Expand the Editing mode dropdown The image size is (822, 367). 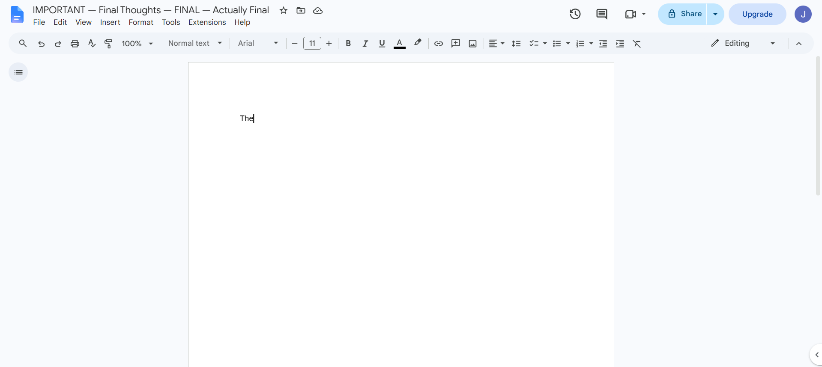(x=743, y=43)
